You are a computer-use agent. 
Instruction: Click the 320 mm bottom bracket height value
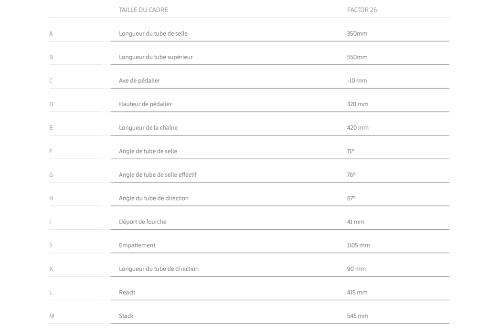(x=357, y=104)
